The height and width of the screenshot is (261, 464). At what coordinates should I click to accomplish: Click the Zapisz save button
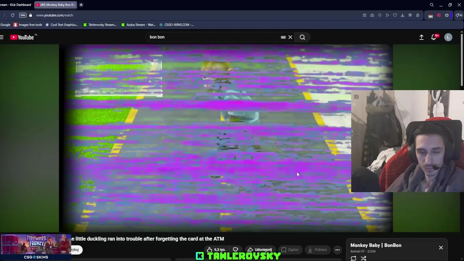tap(290, 249)
